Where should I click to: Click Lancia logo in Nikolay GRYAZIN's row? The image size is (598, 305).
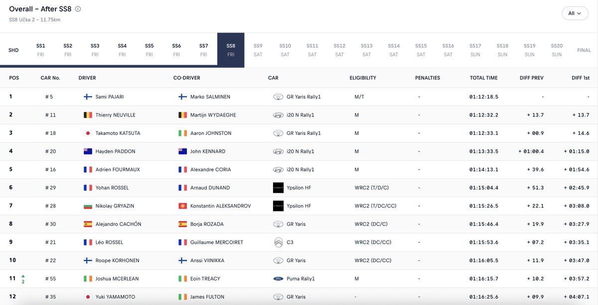coord(278,206)
